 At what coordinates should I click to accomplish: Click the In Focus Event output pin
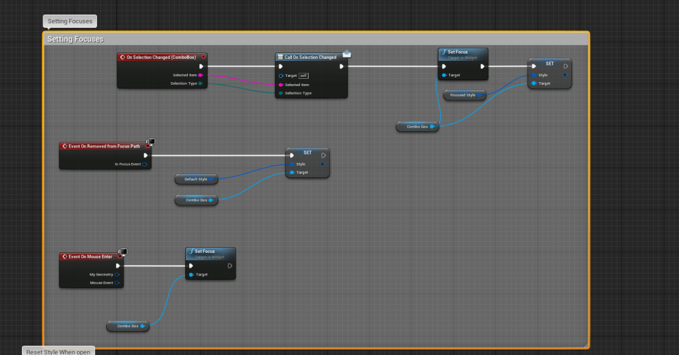(145, 164)
